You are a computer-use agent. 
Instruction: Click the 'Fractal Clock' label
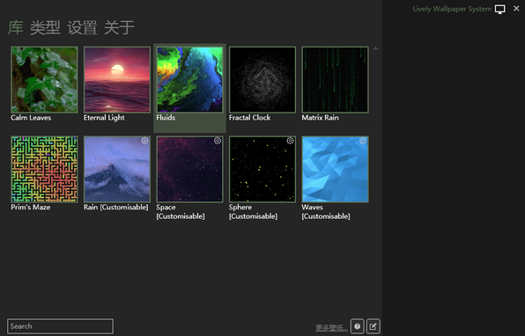click(x=250, y=118)
